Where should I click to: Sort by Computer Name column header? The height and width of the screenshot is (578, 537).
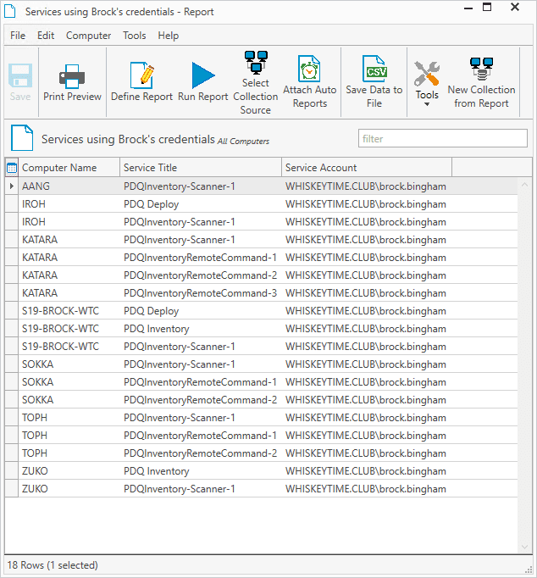click(69, 168)
